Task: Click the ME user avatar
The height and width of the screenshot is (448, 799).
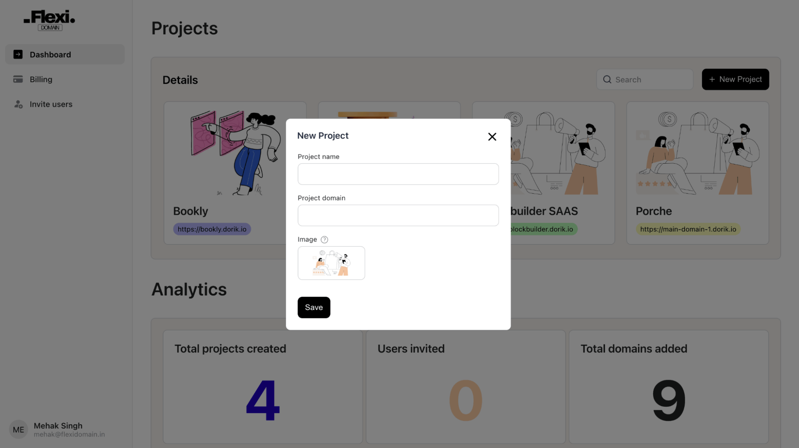Action: [18, 430]
